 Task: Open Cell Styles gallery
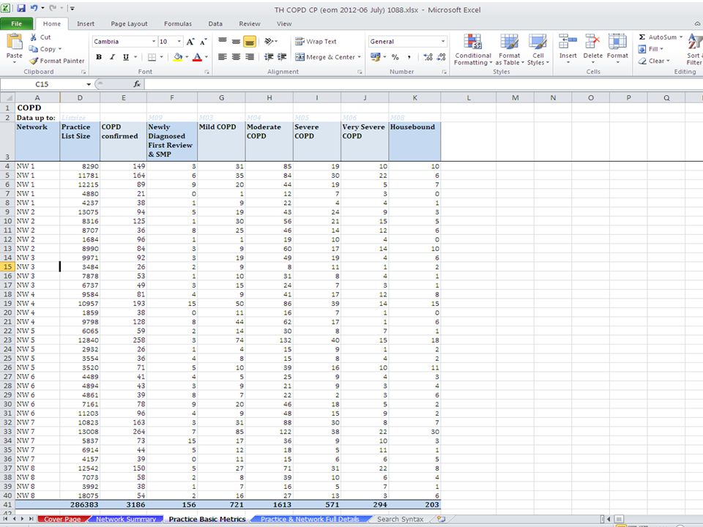(x=538, y=49)
